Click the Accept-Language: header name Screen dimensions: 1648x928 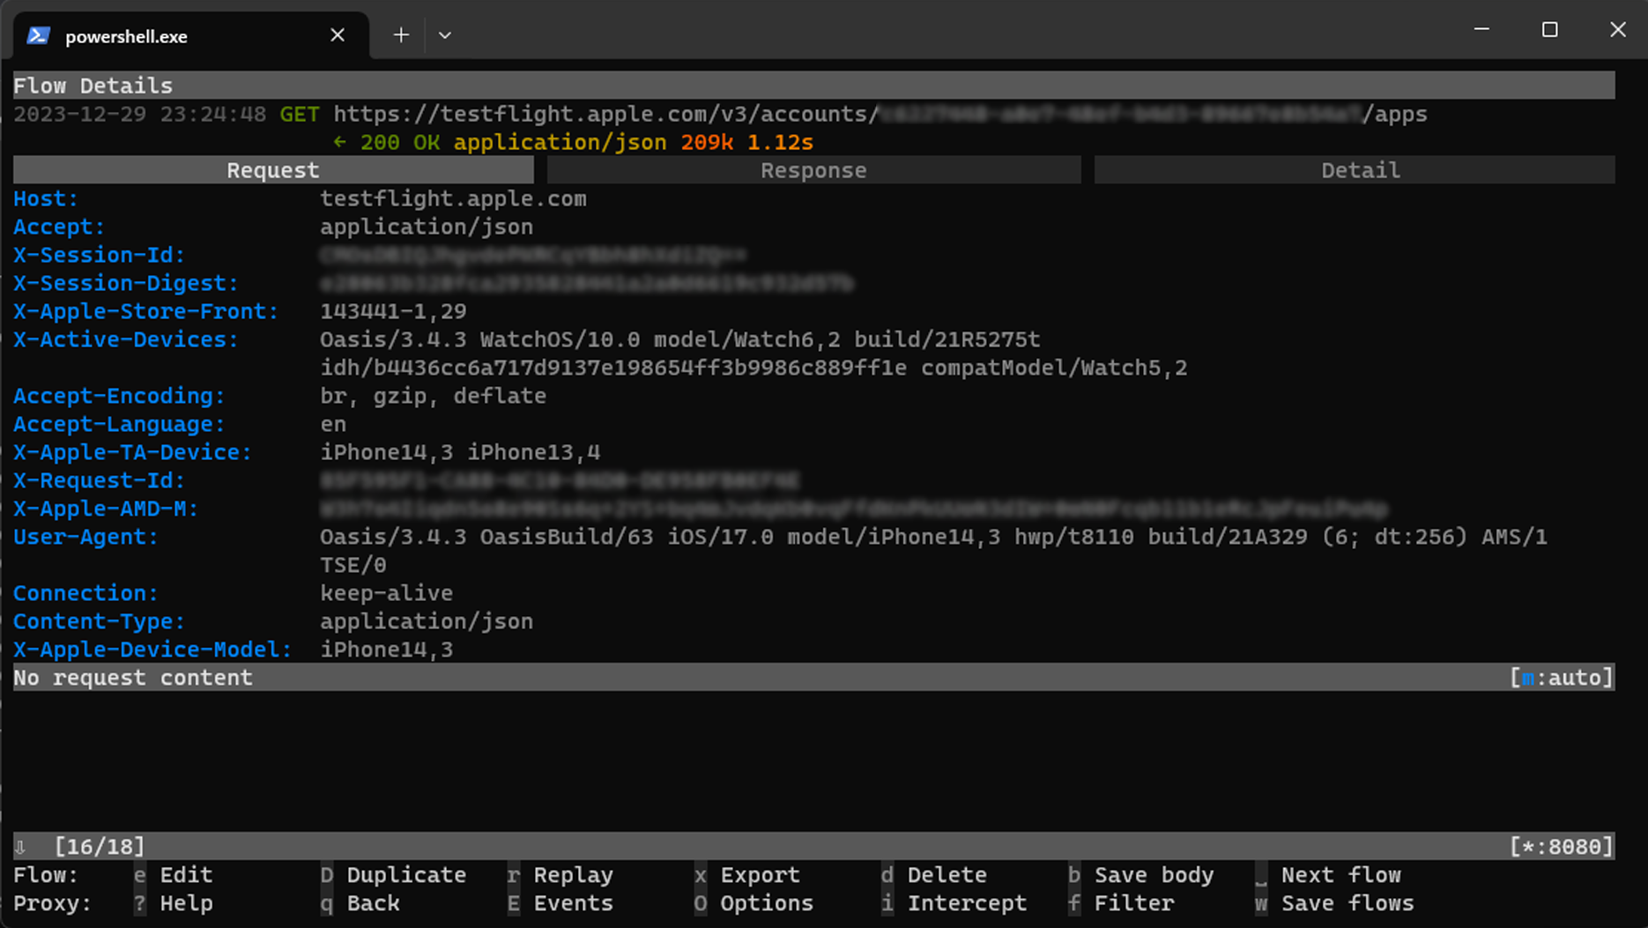tap(119, 424)
